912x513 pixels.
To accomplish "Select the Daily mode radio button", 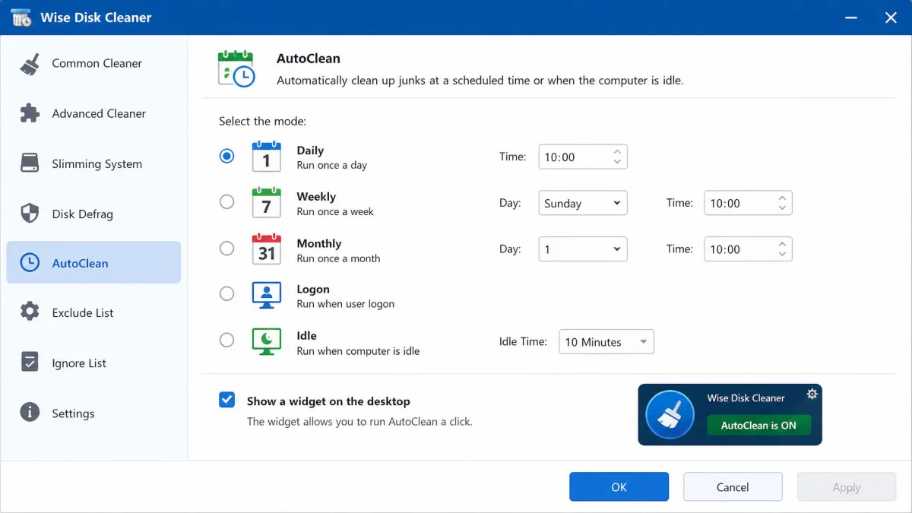I will [x=226, y=156].
